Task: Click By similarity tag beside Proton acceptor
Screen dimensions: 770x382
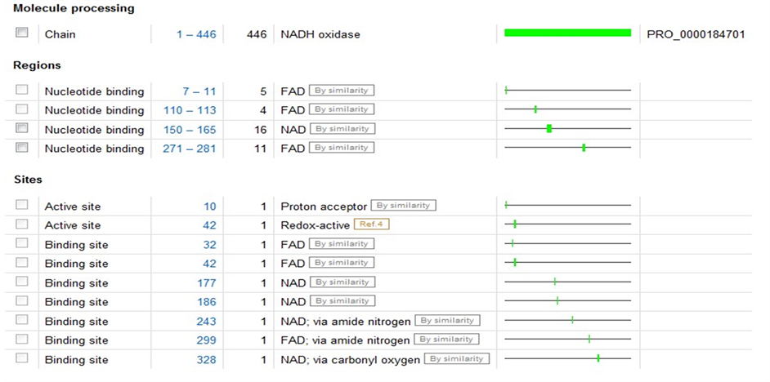Action: pos(404,206)
